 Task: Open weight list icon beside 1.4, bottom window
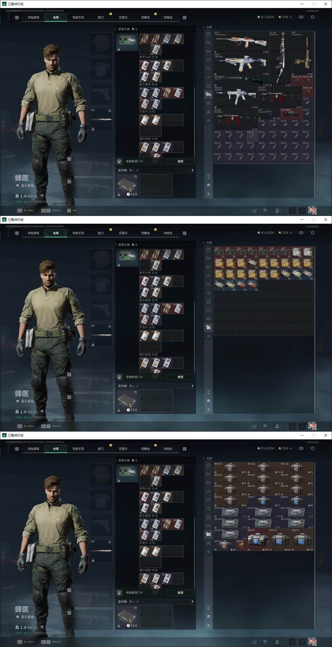click(42, 627)
